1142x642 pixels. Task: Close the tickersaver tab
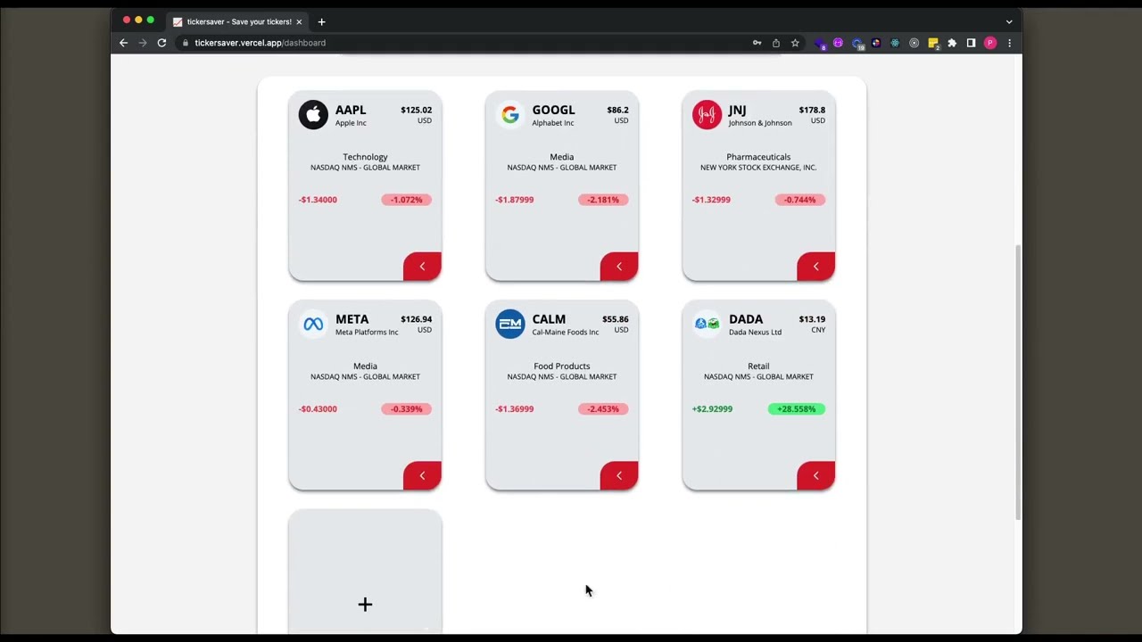299,21
